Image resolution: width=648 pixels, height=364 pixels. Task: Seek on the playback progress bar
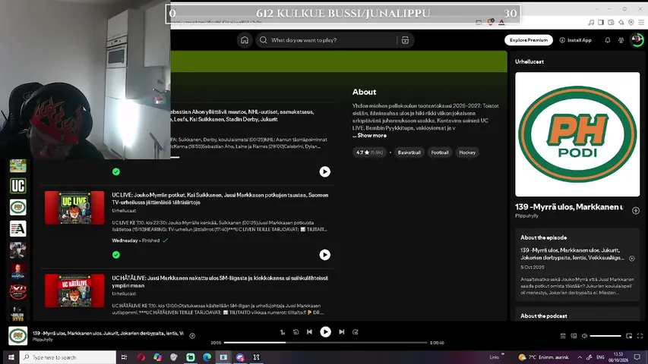pyautogui.click(x=325, y=343)
